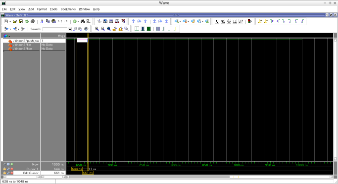The height and width of the screenshot is (184, 338).
Task: Open the green Simulate button dropdown arrow
Action: point(78,22)
